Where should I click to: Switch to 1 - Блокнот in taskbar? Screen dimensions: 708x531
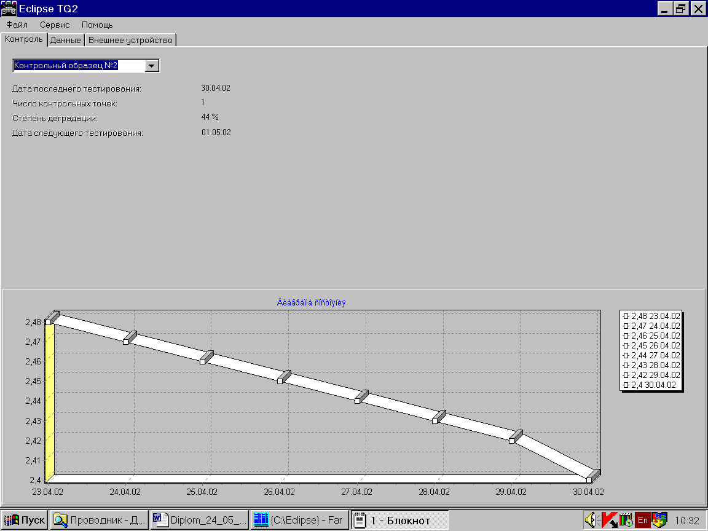tap(400, 521)
